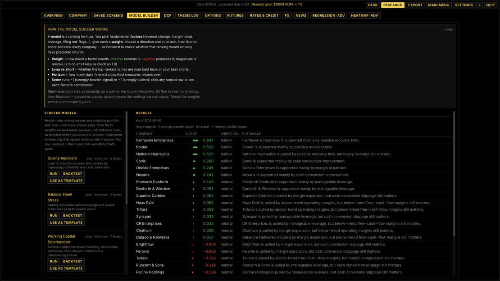Open the Sonix ranked row
This screenshot has width=500, height=281.
point(294,161)
